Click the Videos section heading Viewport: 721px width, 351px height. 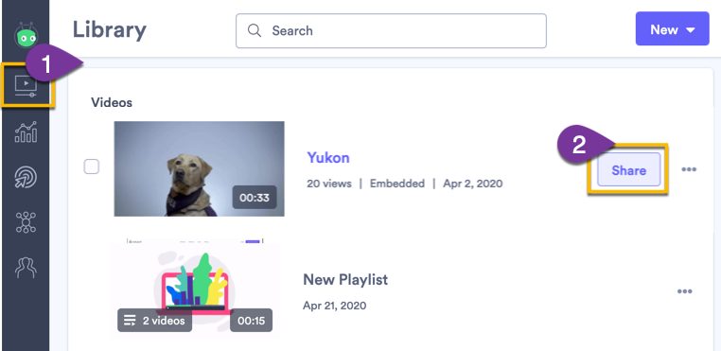[112, 102]
